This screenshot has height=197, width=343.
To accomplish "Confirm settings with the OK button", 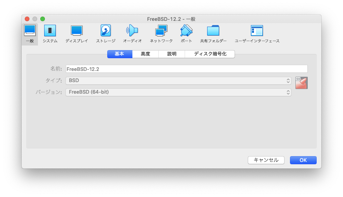I will point(303,160).
